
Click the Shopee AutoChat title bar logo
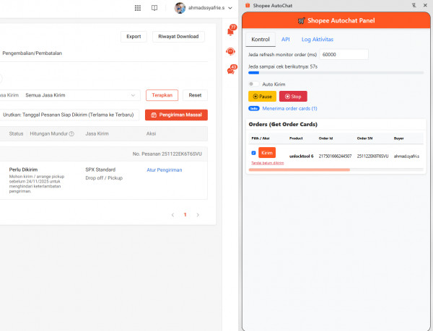248,6
